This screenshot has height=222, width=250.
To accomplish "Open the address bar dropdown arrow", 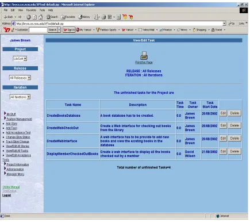I will tap(224, 24).
